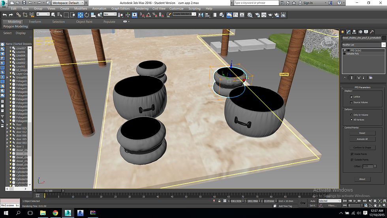The height and width of the screenshot is (218, 387).
Task: Click the Save File icon in title bar
Action: pyautogui.click(x=24, y=3)
